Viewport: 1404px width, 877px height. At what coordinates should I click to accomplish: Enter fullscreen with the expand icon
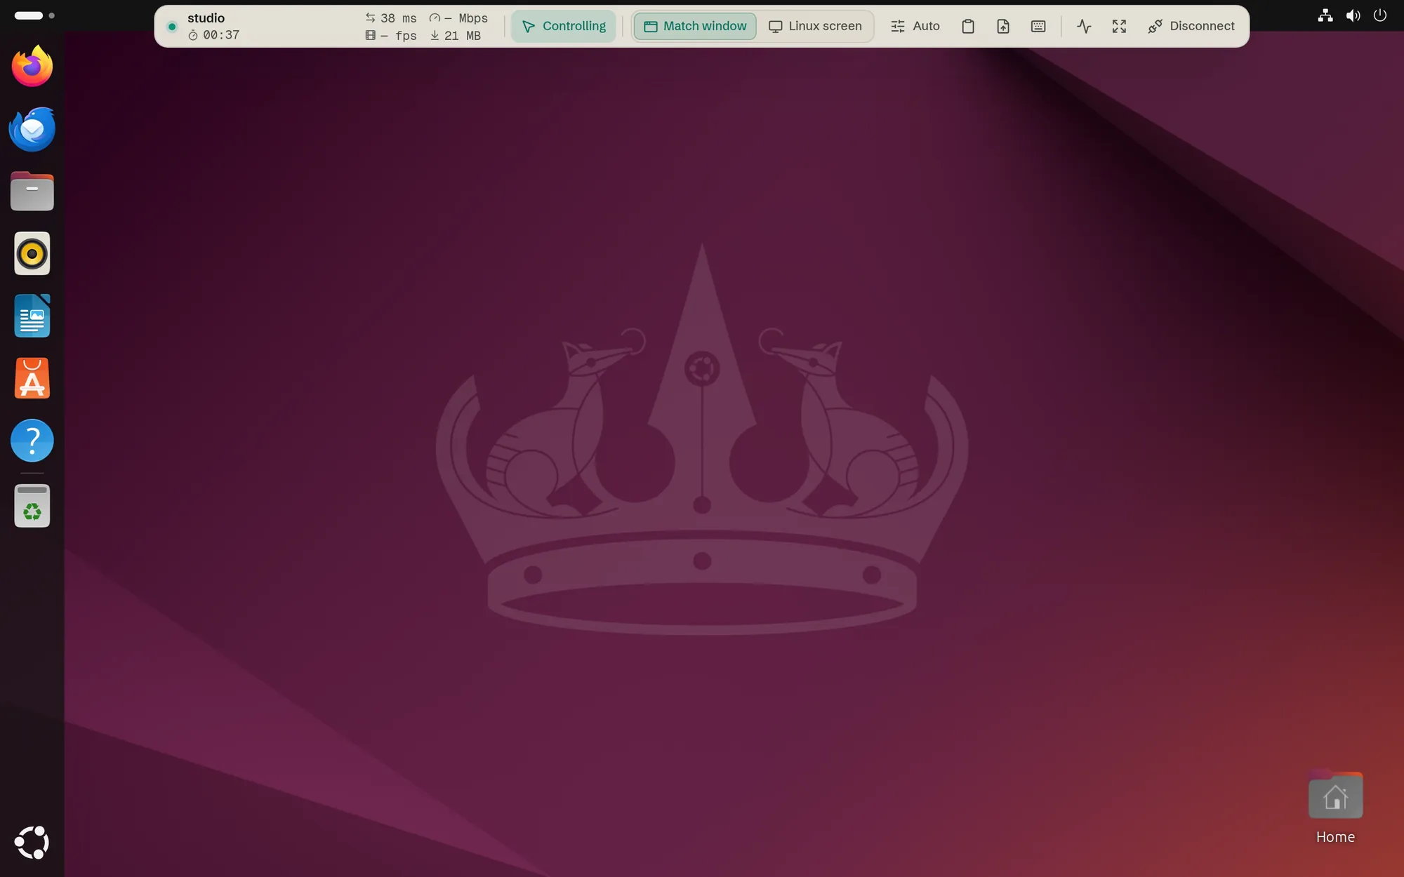[1120, 26]
